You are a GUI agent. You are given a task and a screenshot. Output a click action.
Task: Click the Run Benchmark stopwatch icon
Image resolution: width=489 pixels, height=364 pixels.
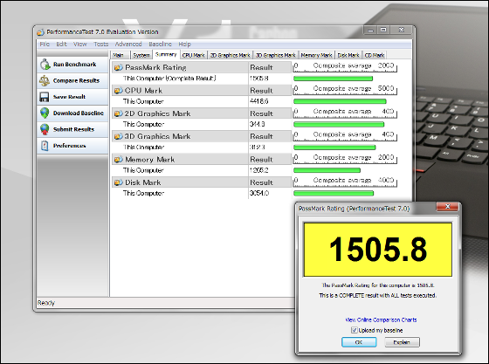coord(45,65)
